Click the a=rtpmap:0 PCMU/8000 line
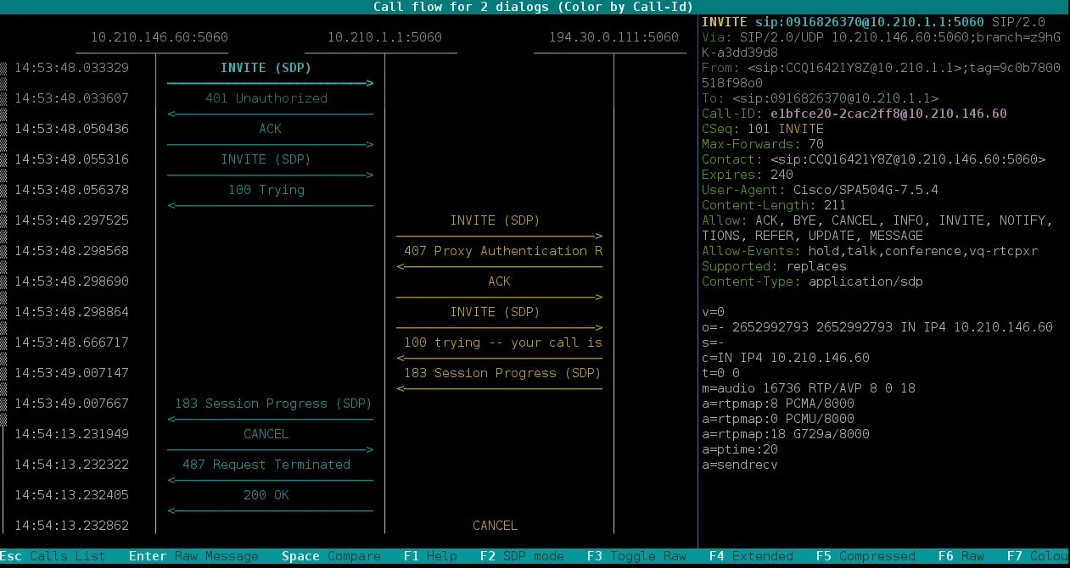Image resolution: width=1070 pixels, height=568 pixels. click(778, 419)
